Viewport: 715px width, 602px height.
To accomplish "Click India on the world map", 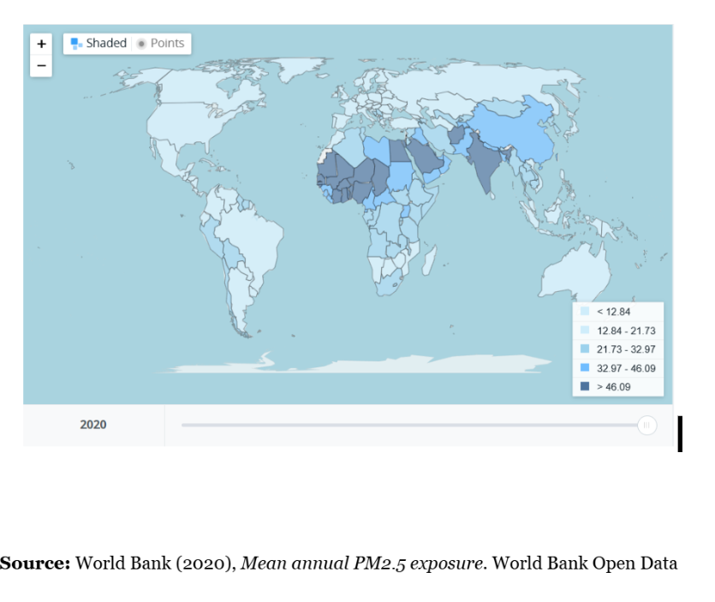I will pyautogui.click(x=484, y=167).
